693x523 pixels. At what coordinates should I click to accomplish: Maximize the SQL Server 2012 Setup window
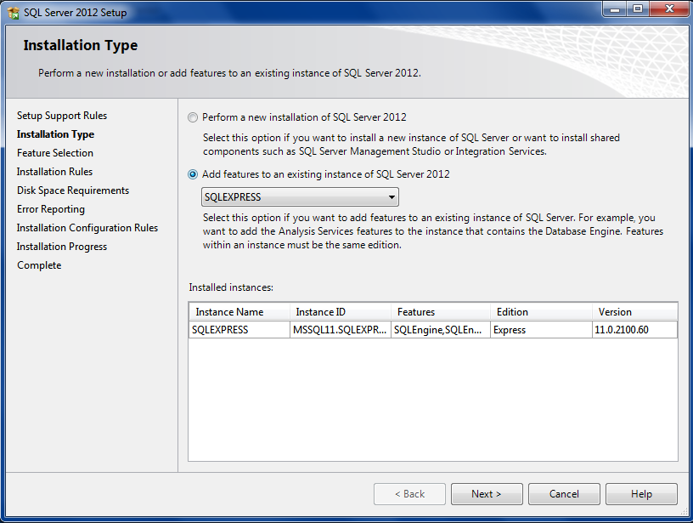pos(638,9)
